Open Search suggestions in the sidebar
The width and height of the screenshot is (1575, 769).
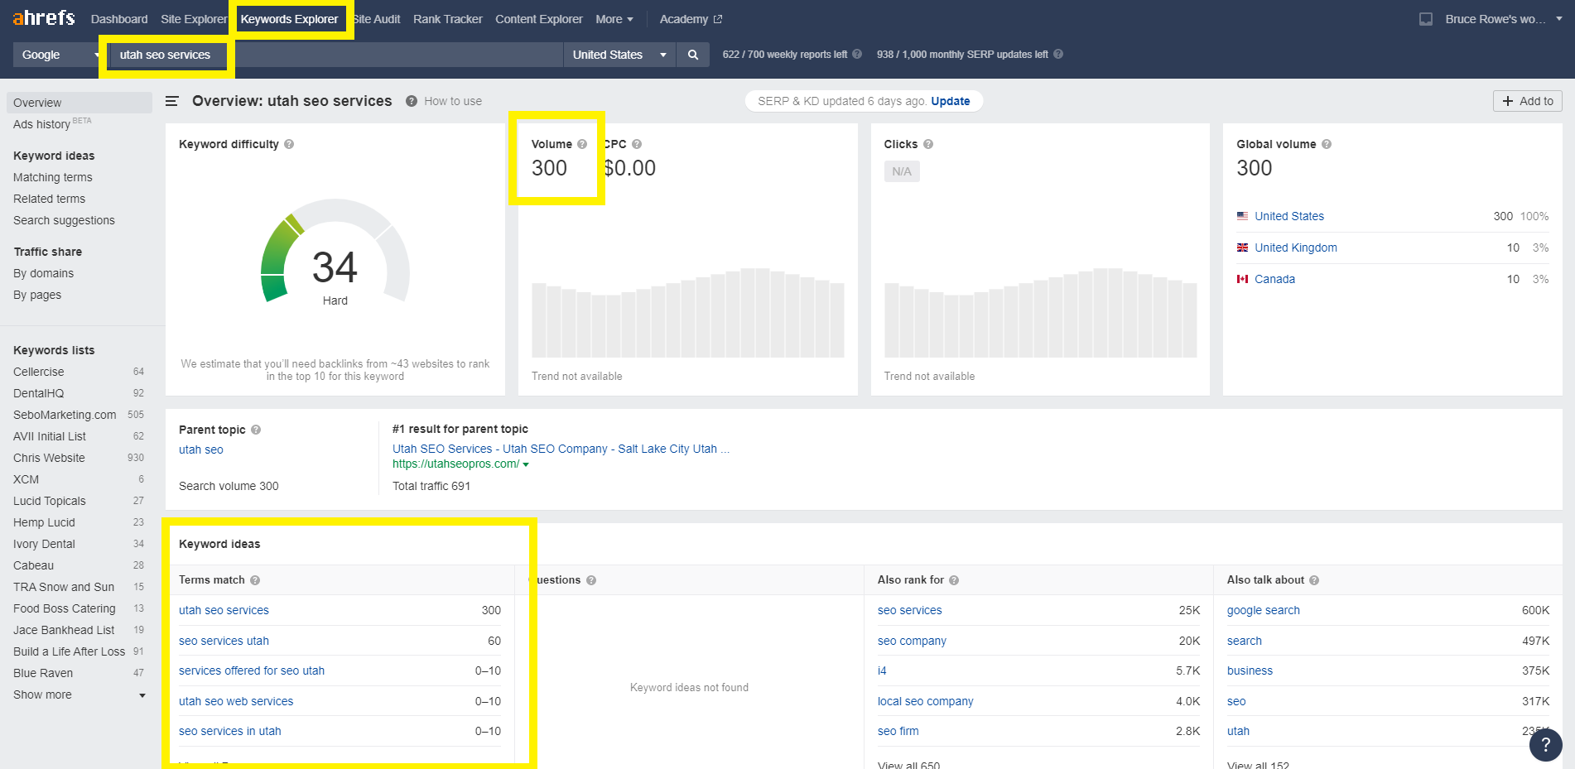pos(64,220)
